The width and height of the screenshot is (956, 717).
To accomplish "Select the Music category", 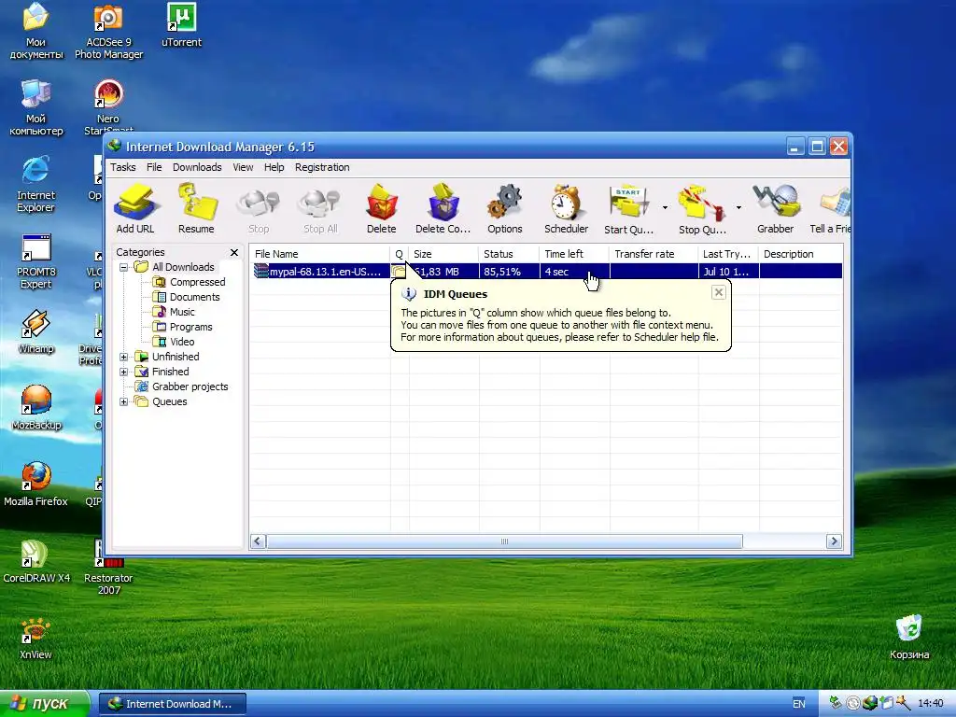I will (174, 312).
